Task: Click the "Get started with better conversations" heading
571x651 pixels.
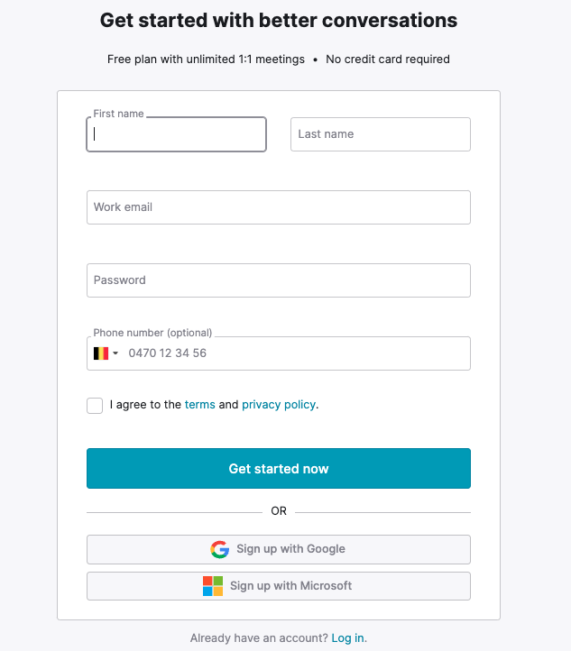Action: 278,21
